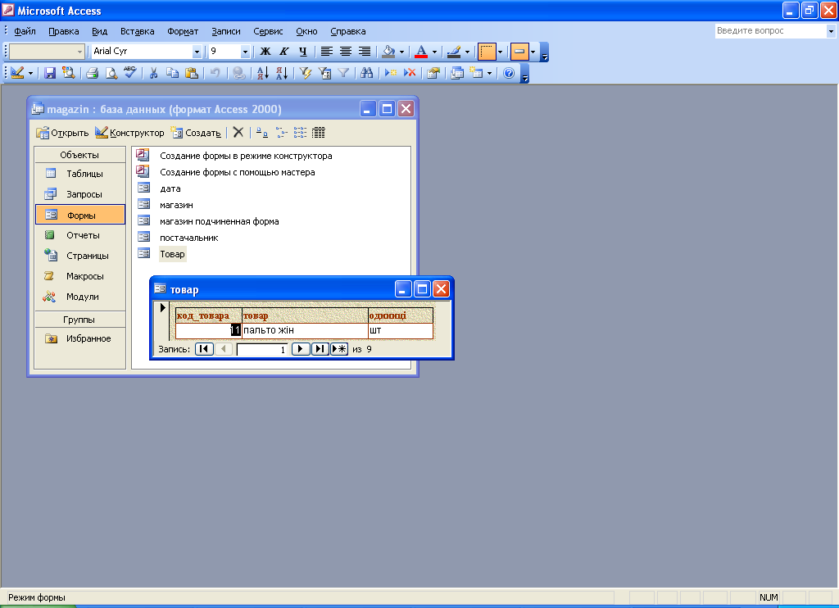This screenshot has width=839, height=608.
Task: Sort ascending А-Я icon
Action: click(262, 73)
